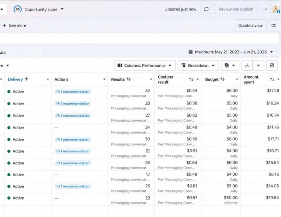This screenshot has height=217, width=281.
Task: Open the Maximum date range picker
Action: pyautogui.click(x=231, y=52)
